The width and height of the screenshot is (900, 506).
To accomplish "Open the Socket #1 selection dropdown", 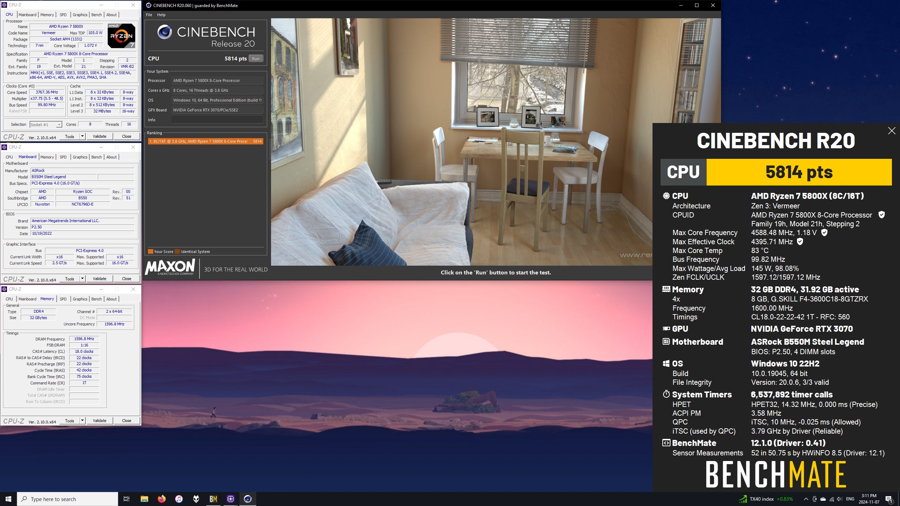I will (46, 124).
